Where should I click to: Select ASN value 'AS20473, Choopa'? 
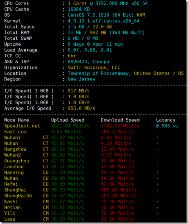point(88,62)
